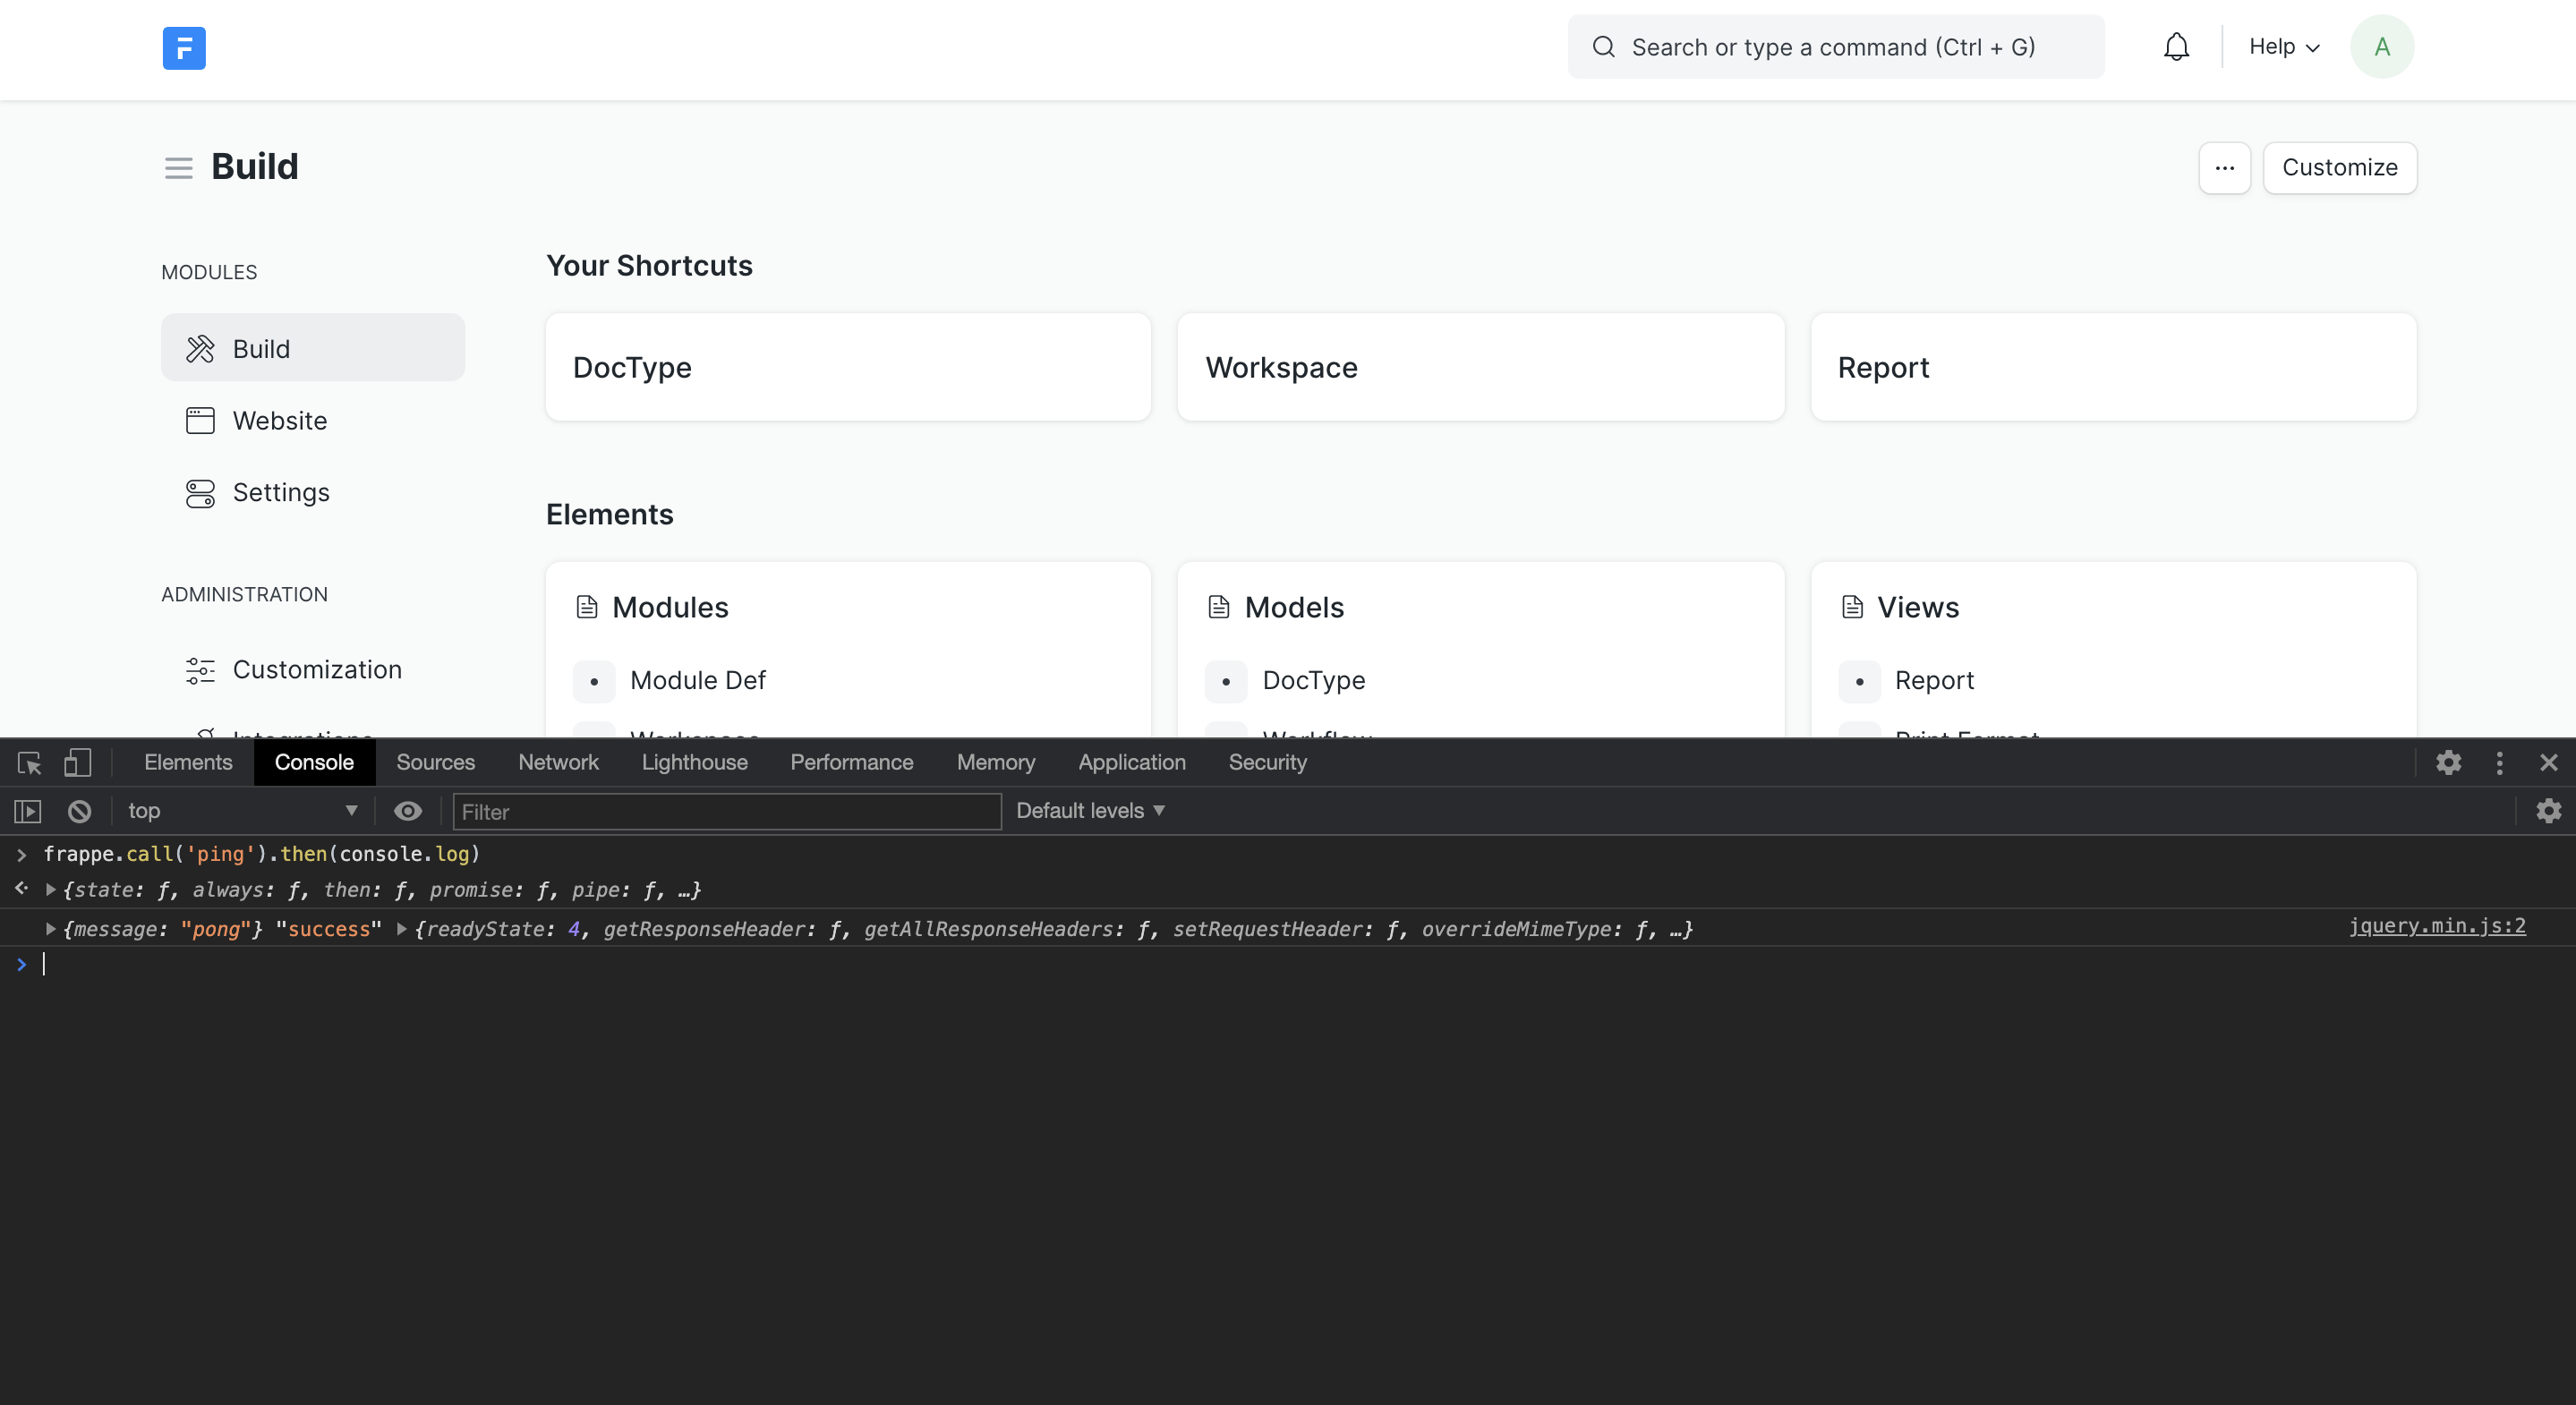Viewport: 2576px width, 1405px height.
Task: Click the DocType shortcut card icon
Action: click(x=631, y=365)
